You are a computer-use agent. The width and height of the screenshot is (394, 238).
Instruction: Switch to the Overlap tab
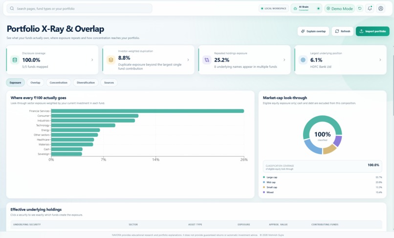click(35, 83)
